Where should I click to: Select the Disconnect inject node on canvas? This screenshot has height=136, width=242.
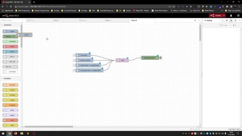tap(84, 60)
